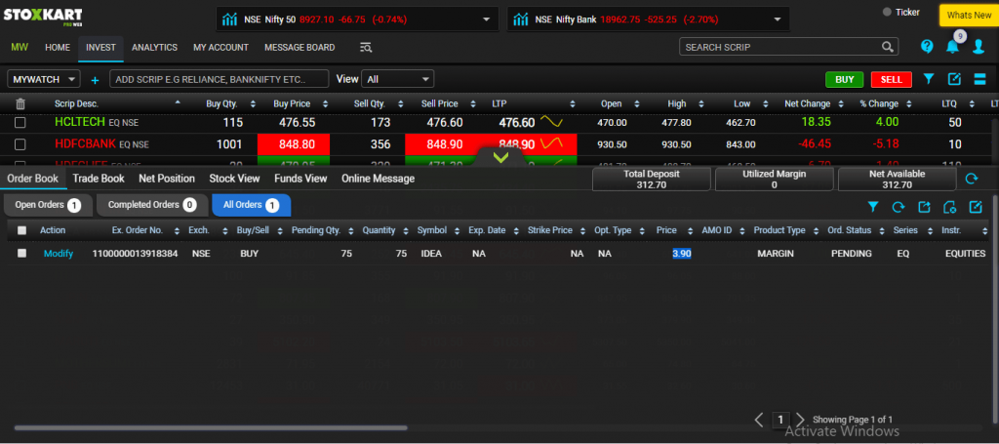Open notifications bell icon

coord(952,47)
